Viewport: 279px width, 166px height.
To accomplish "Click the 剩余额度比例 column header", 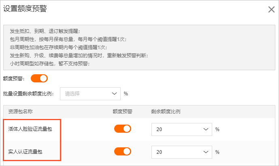I will (166, 112).
